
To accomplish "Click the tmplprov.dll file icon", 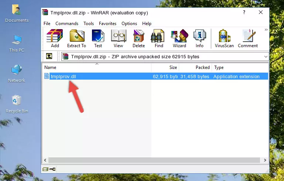I will point(47,76).
